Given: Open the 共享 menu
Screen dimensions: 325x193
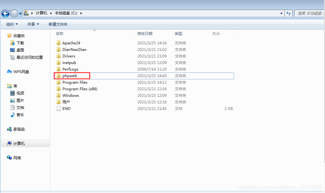Looking at the screenshot, I should click(33, 24).
